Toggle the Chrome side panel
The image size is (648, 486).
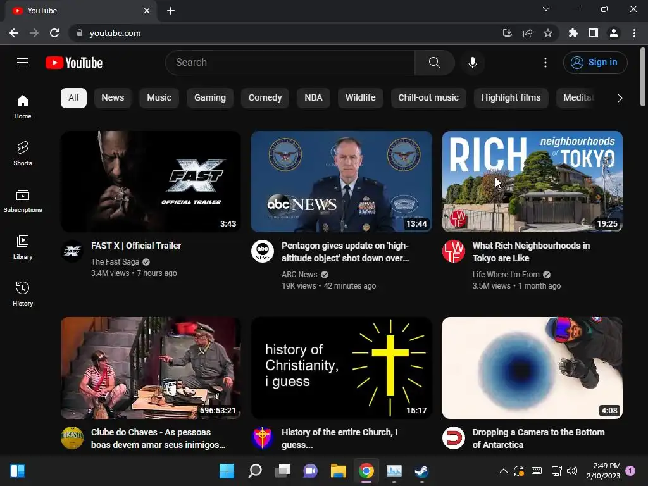point(593,33)
